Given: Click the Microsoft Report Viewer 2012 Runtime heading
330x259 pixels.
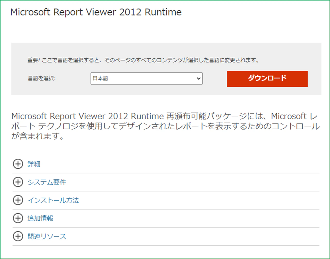Looking at the screenshot, I should tap(96, 12).
